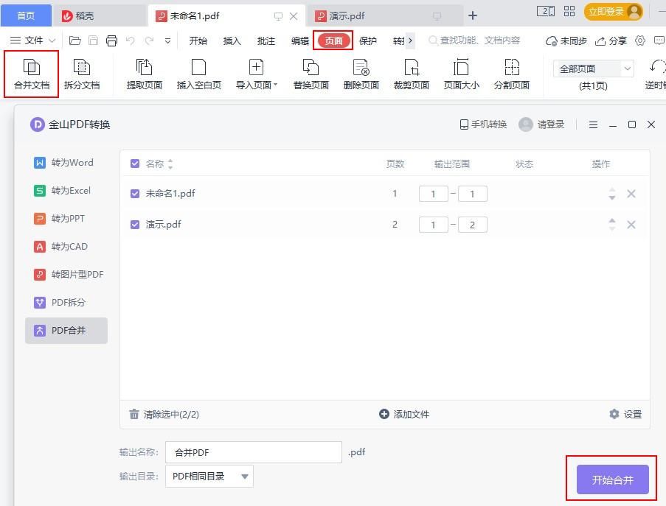Image resolution: width=666 pixels, height=506 pixels.
Task: Switch to the 批注 ribbon tab
Action: tap(266, 41)
